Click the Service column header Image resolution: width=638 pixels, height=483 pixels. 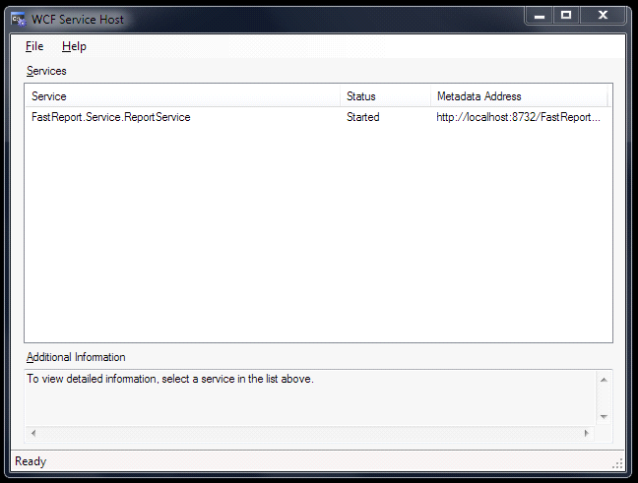tap(182, 96)
